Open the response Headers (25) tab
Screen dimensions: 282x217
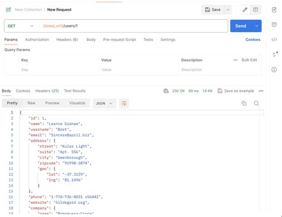(47, 91)
